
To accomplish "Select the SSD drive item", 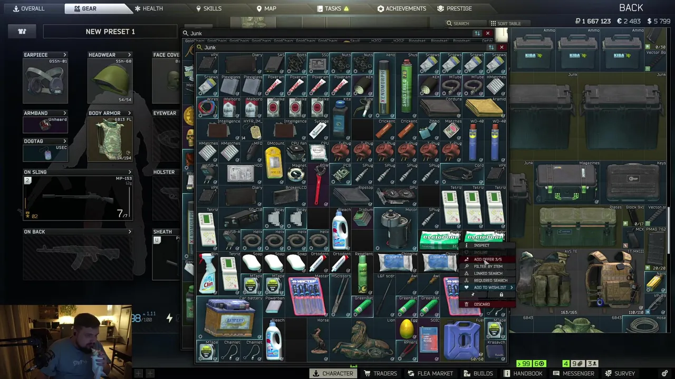I will (x=318, y=63).
